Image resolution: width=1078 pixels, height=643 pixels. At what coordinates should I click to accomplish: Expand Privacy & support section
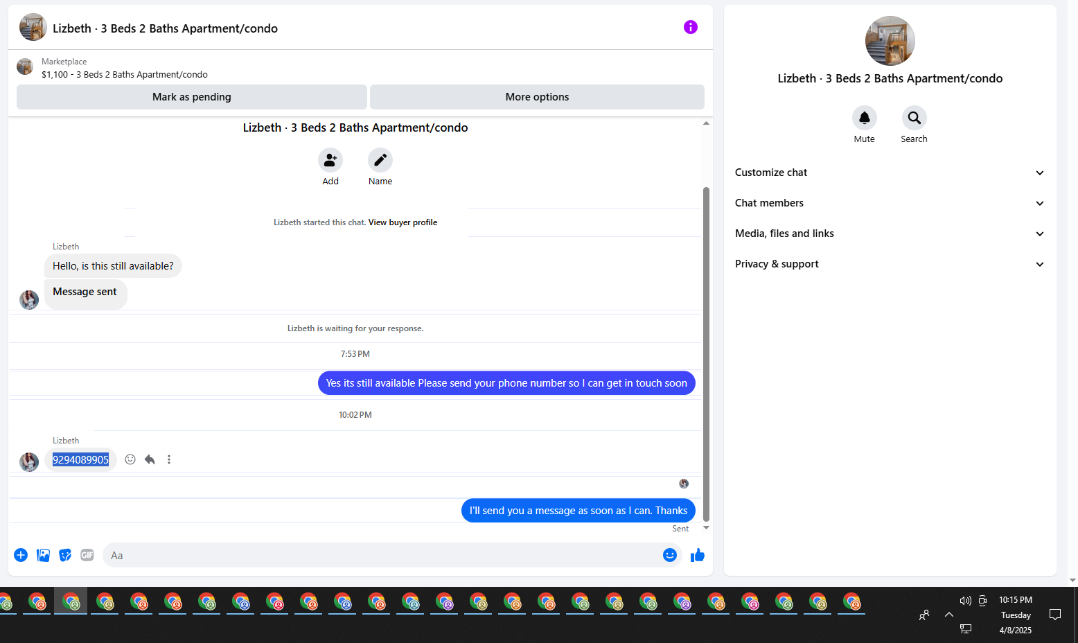click(890, 264)
